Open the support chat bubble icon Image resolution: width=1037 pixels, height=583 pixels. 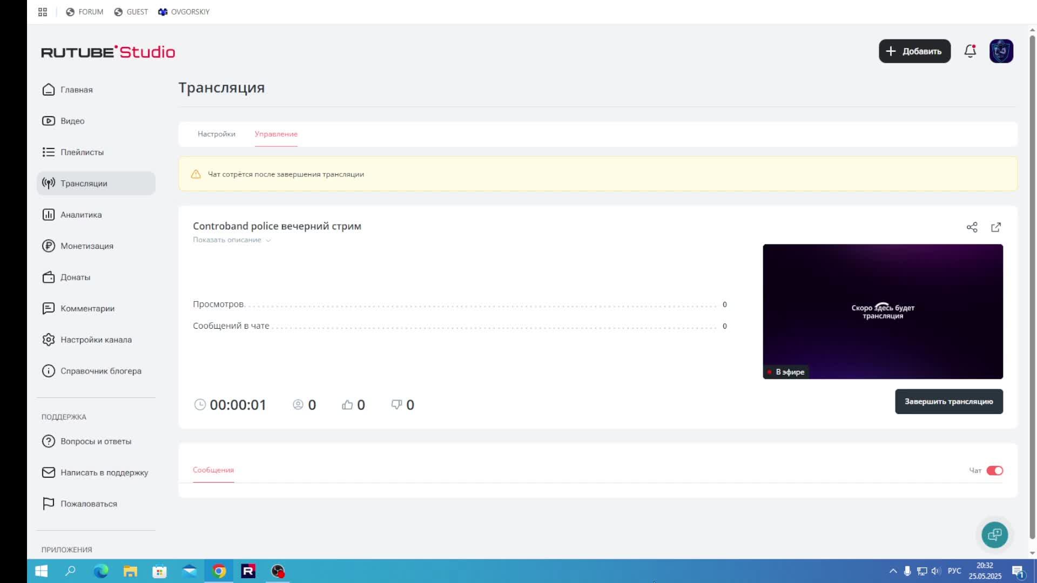click(x=994, y=535)
